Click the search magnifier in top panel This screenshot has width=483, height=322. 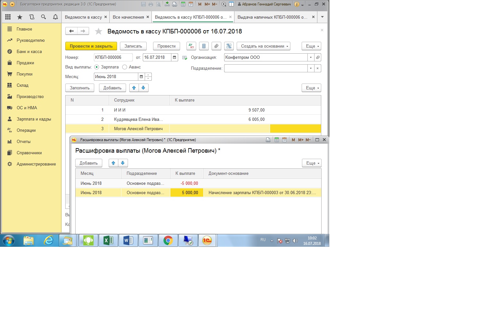[x=43, y=17]
